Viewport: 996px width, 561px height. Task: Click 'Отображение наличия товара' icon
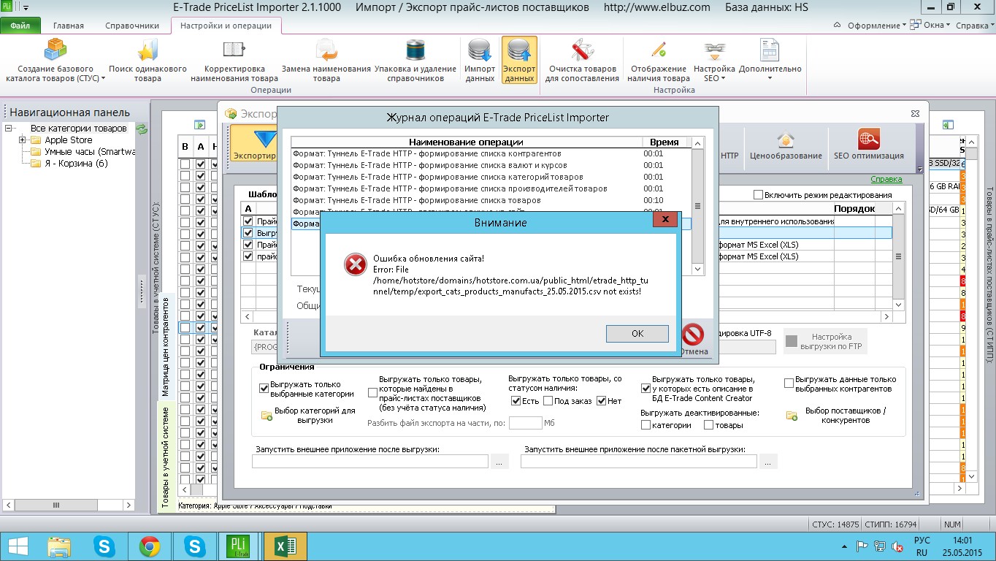[x=658, y=50]
